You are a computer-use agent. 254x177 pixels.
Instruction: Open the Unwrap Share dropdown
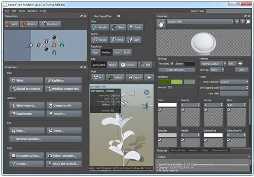pos(217,70)
